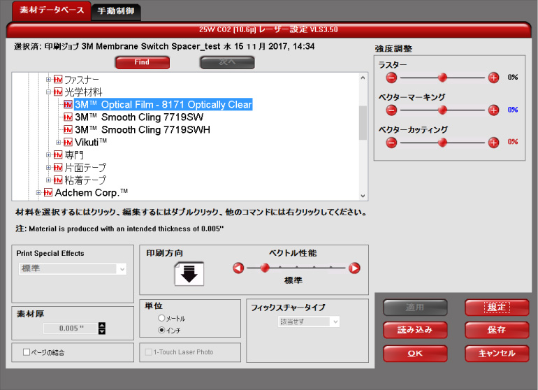Click the minus icon for ラスター intensity
This screenshot has height=390, width=538.
pyautogui.click(x=391, y=78)
